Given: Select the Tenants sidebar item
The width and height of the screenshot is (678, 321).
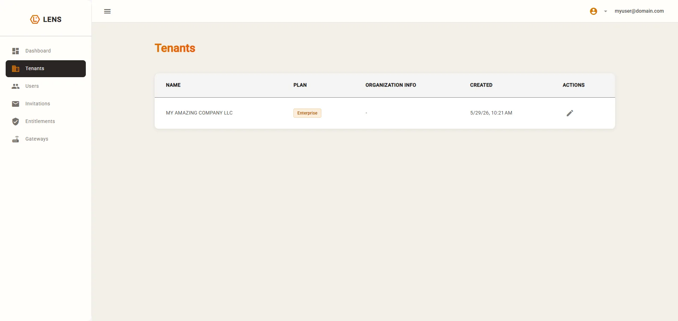Looking at the screenshot, I should 46,69.
